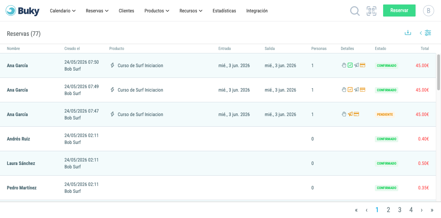Click hand icon in 07:49 Ana García row
This screenshot has height=218, width=441.
point(344,90)
